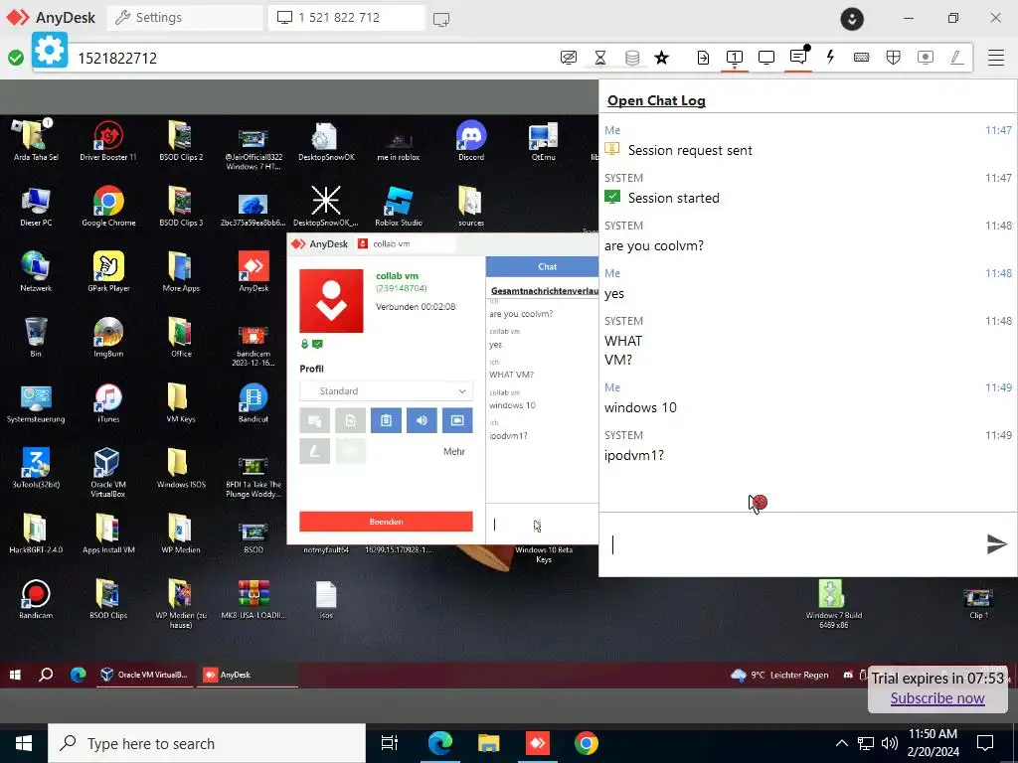
Task: Add session to favorites with star icon
Action: 661,58
